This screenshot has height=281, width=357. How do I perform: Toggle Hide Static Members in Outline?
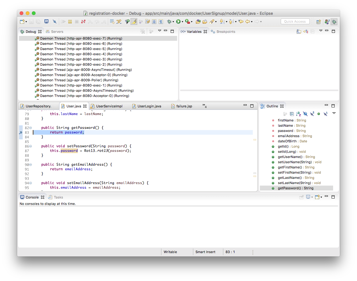[312, 114]
